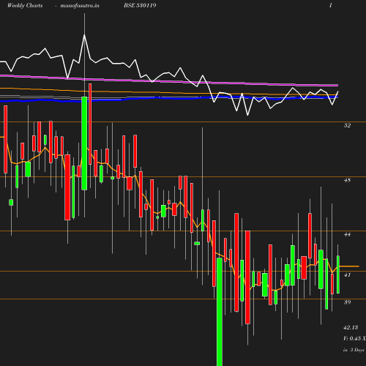This screenshot has height=366, width=366.
Task: Click the 'Weekly Charts' title text
Action: pos(25,5)
